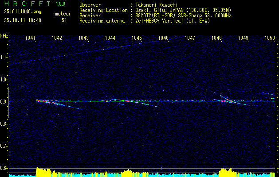The width and height of the screenshot is (279, 177).
Task: Click time marker 1046
Action: pyautogui.click(x=163, y=38)
